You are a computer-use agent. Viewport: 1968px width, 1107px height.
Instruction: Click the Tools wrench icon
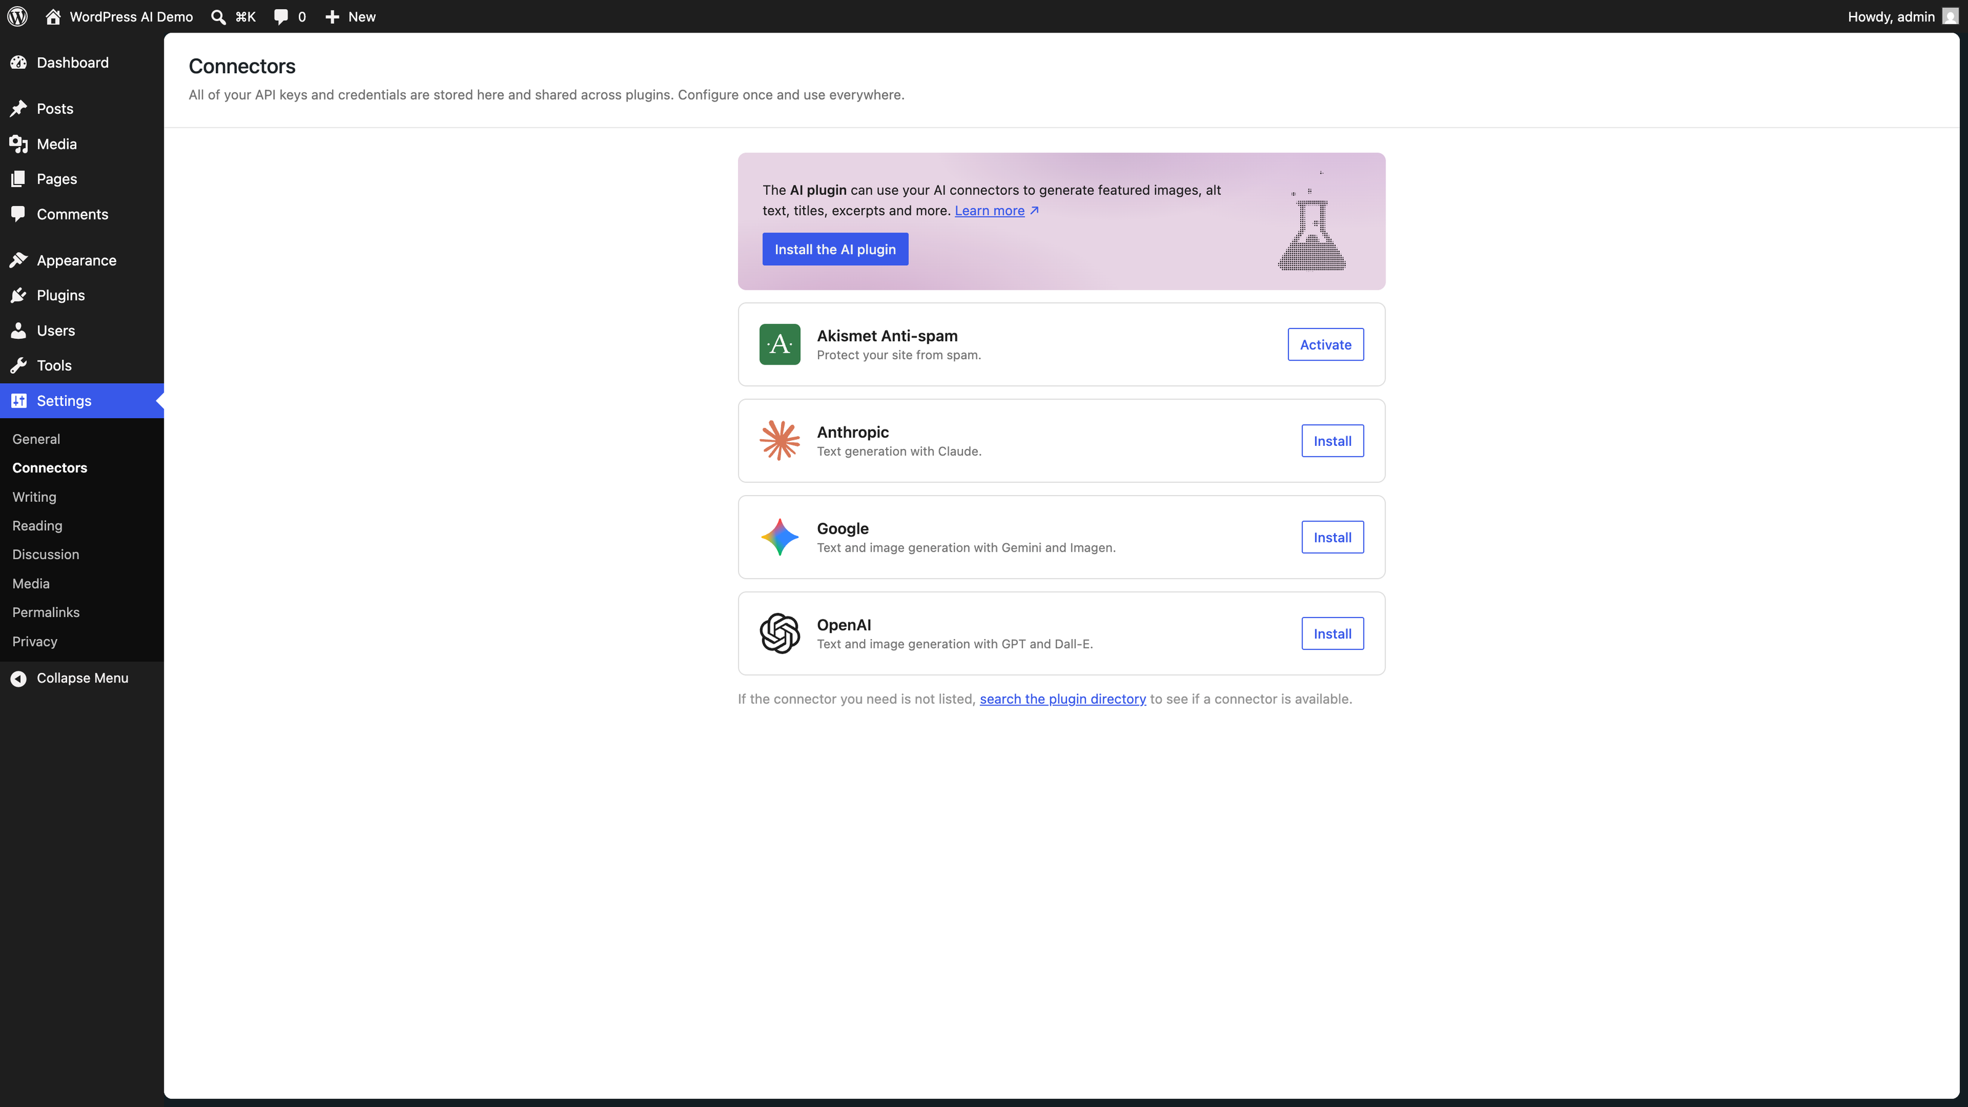point(19,366)
